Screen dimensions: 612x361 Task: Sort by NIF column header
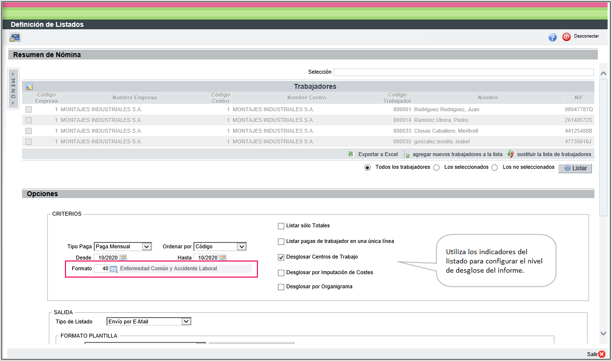[578, 98]
